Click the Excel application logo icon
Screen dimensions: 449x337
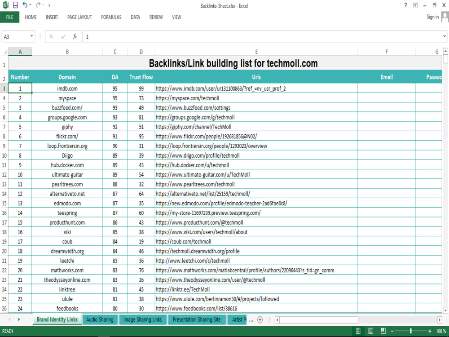(5, 5)
